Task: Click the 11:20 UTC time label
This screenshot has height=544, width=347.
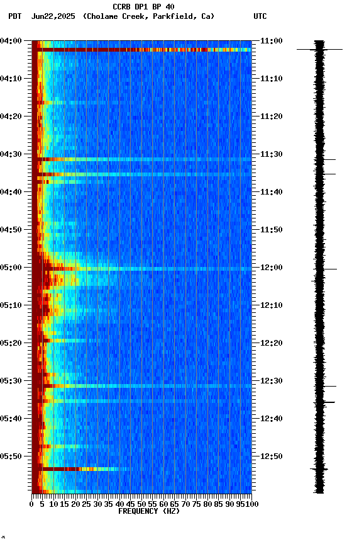Action: click(x=271, y=116)
